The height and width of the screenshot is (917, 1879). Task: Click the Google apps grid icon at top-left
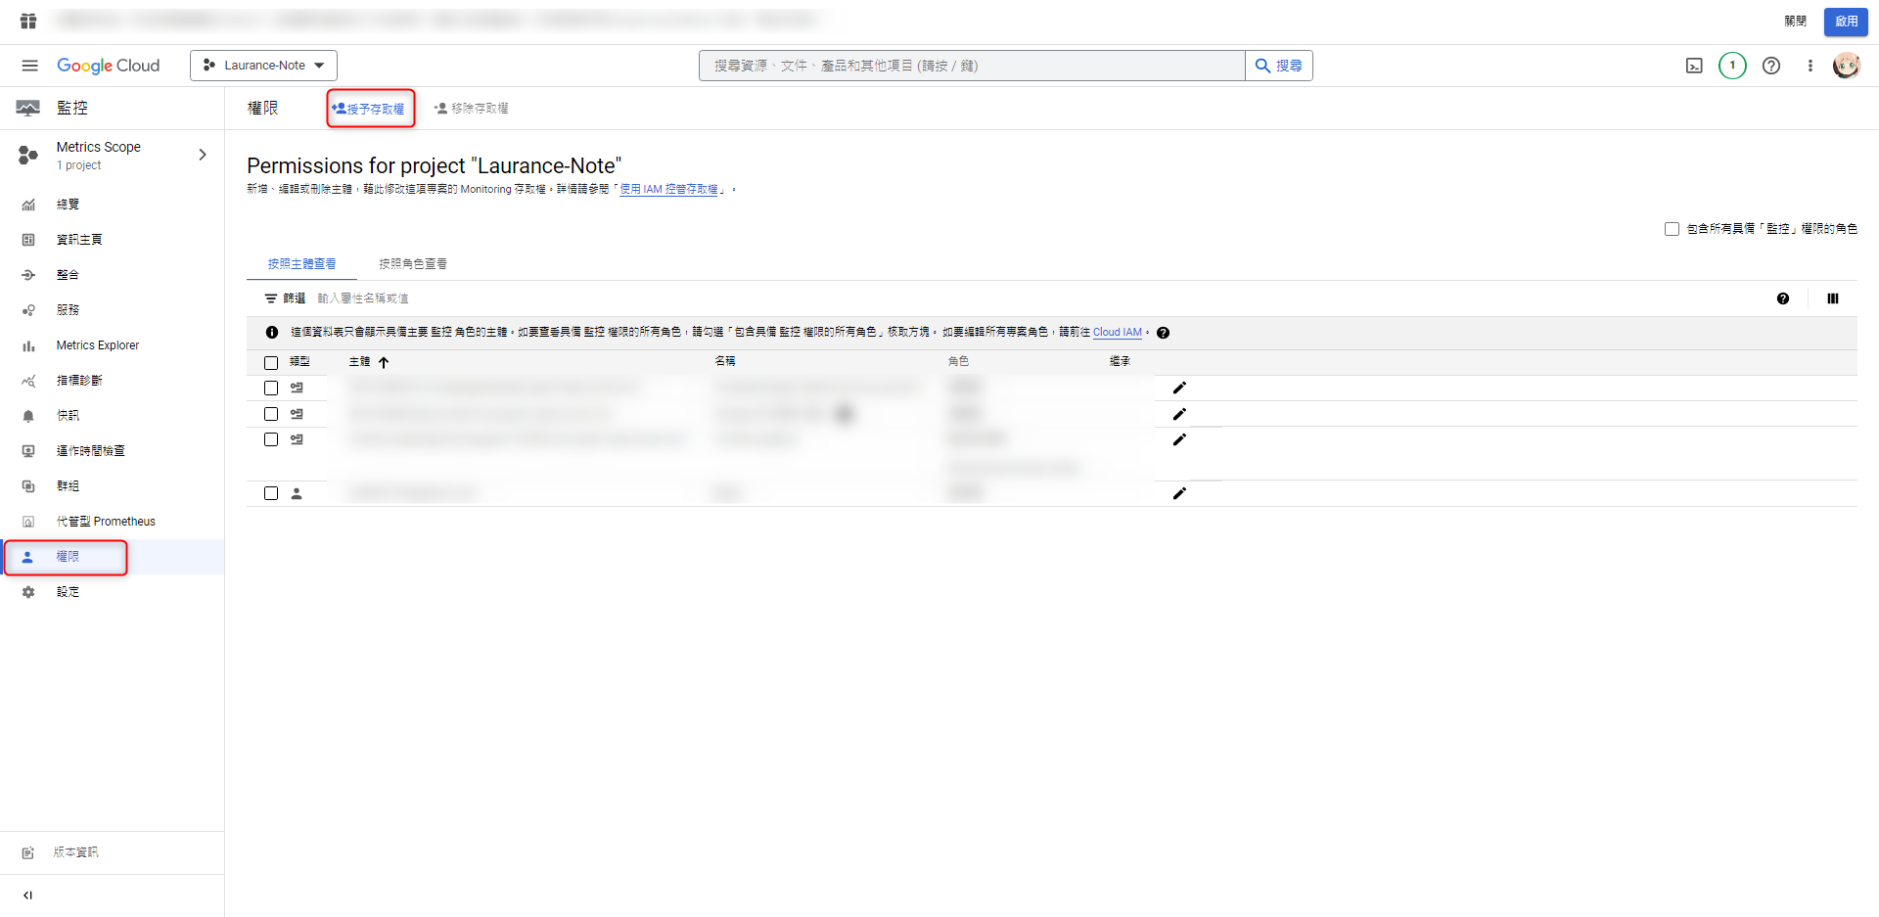point(28,21)
